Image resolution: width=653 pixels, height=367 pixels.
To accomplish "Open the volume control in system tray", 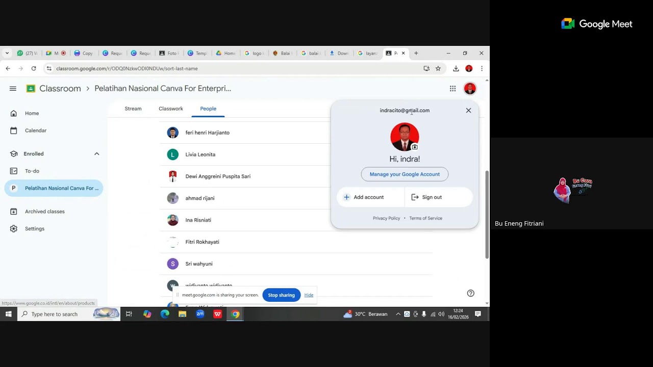I will coord(441,314).
